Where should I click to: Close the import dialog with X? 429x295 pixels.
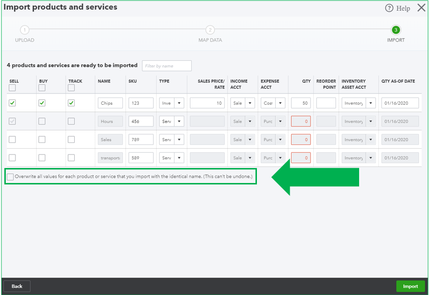click(x=421, y=8)
